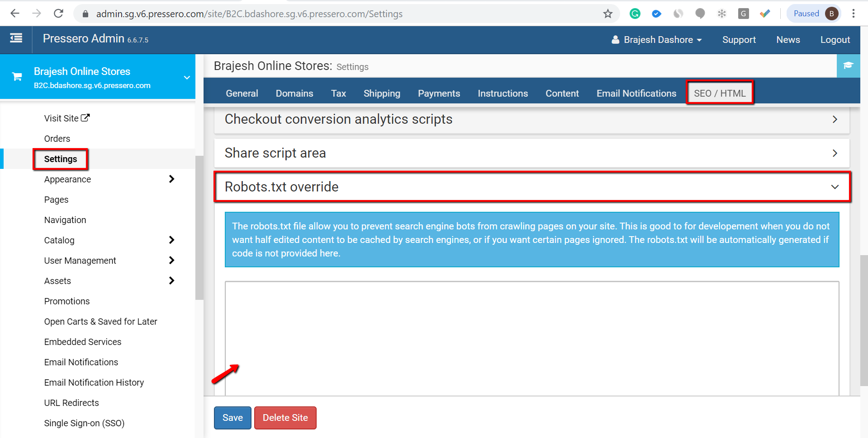Viewport: 868px width, 438px height.
Task: Open Single Sign-on (SSO) settings
Action: (x=84, y=423)
